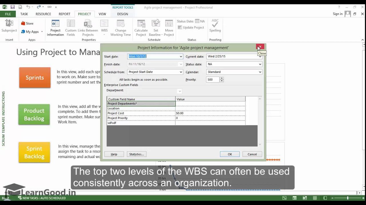Image resolution: width=366 pixels, height=205 pixels.
Task: Click the Redo arrow icon
Action: [39, 7]
